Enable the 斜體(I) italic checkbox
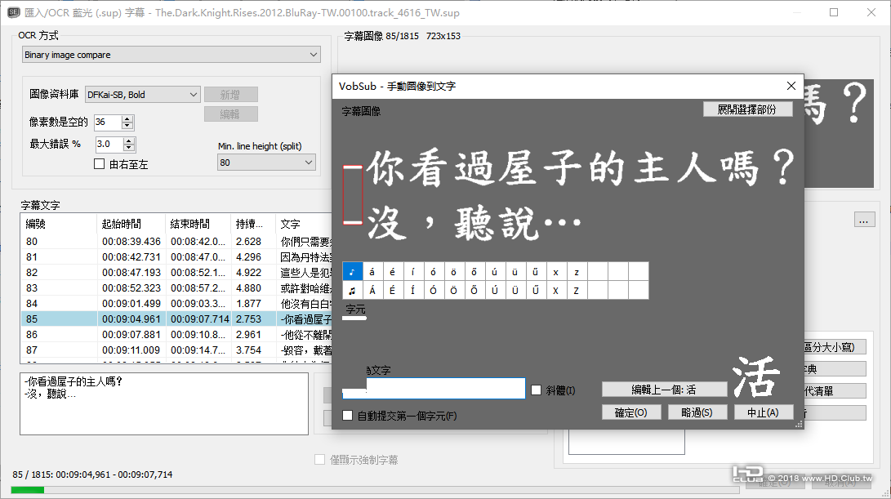This screenshot has width=891, height=499. point(536,390)
